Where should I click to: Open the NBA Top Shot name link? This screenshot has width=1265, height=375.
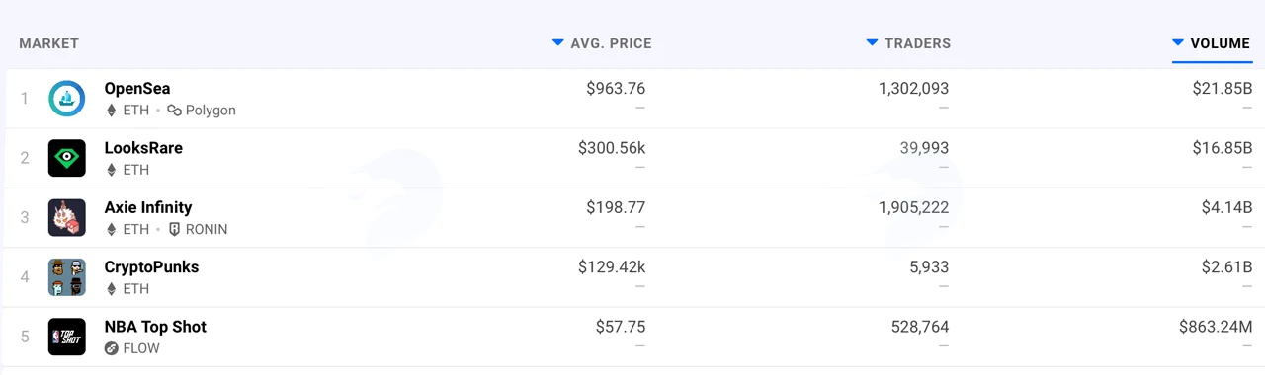[155, 327]
